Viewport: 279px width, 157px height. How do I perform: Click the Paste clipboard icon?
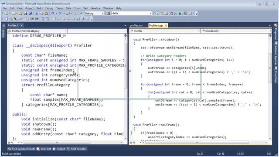click(x=46, y=14)
